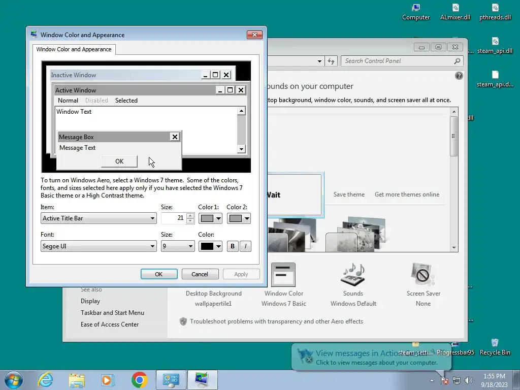Click Control Panel help question mark icon
520x390 pixels.
(459, 76)
